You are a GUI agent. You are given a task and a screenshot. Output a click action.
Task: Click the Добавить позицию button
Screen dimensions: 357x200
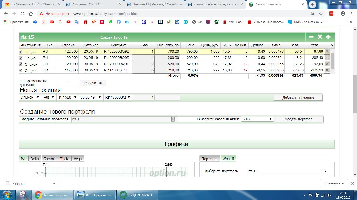click(x=298, y=98)
